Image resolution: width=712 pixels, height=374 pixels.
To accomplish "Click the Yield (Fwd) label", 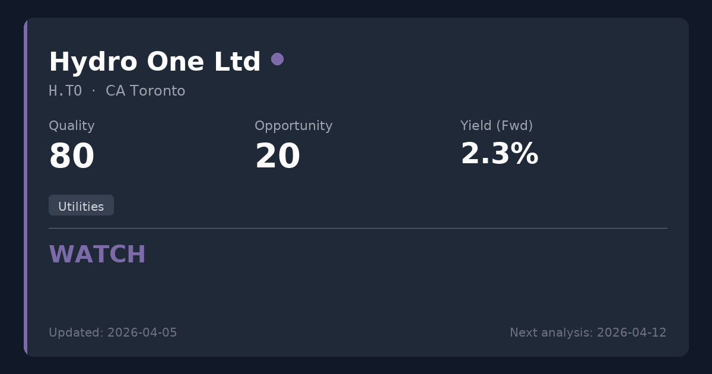I will (496, 126).
